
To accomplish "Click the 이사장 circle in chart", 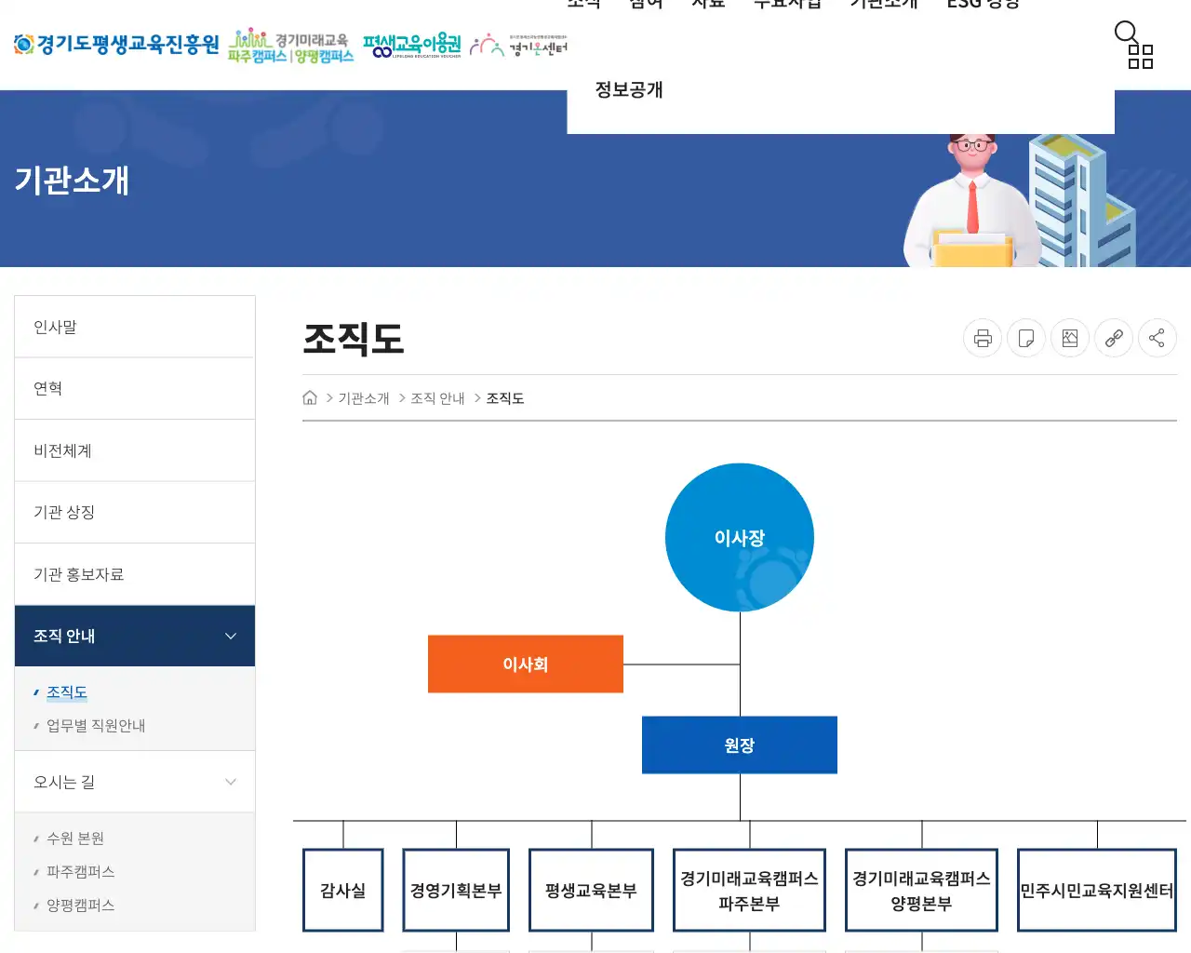I will (740, 537).
